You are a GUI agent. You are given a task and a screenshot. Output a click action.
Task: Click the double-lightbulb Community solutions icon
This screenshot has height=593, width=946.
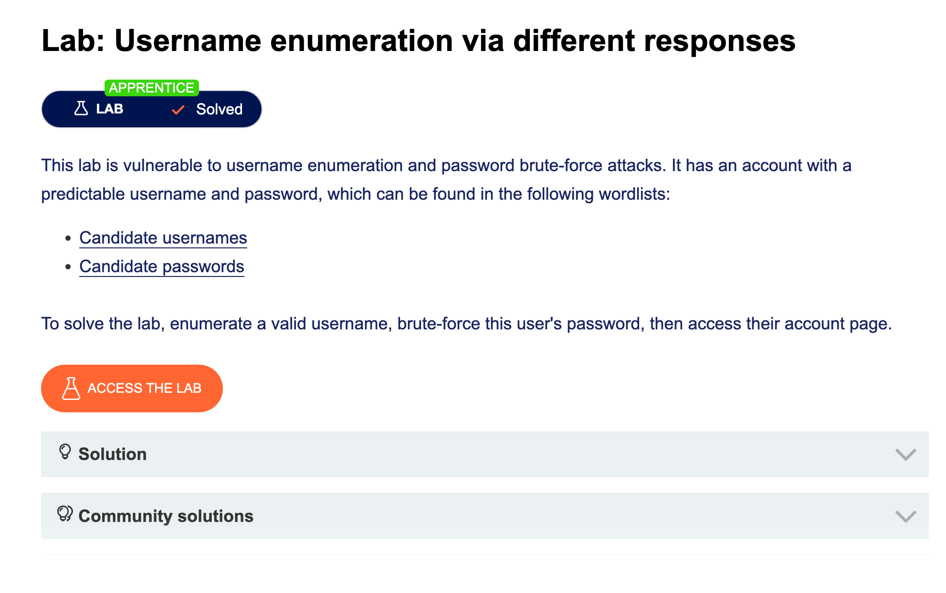tap(65, 514)
